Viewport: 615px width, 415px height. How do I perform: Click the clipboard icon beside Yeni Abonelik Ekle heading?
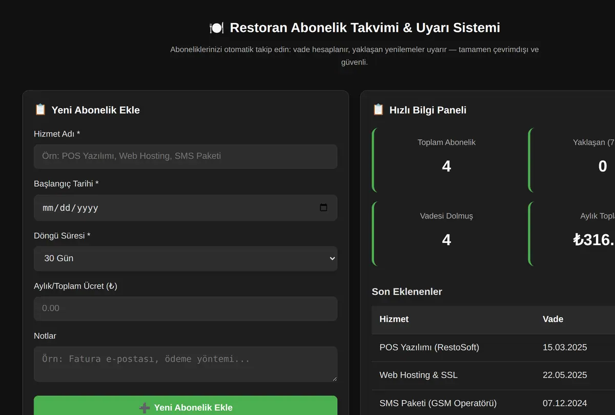tap(40, 110)
